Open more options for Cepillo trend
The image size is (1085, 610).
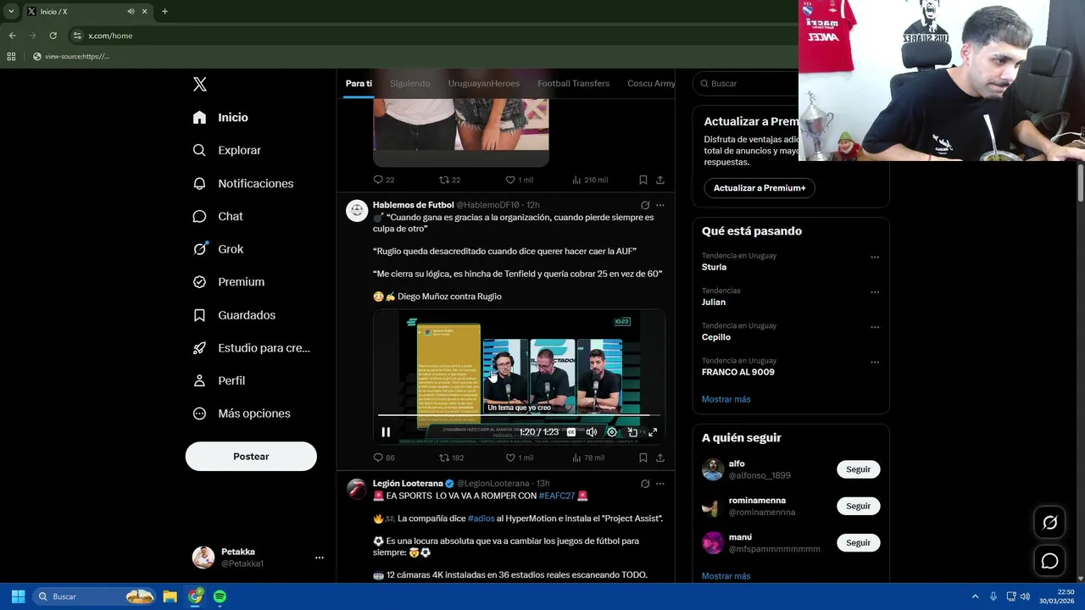(x=875, y=327)
